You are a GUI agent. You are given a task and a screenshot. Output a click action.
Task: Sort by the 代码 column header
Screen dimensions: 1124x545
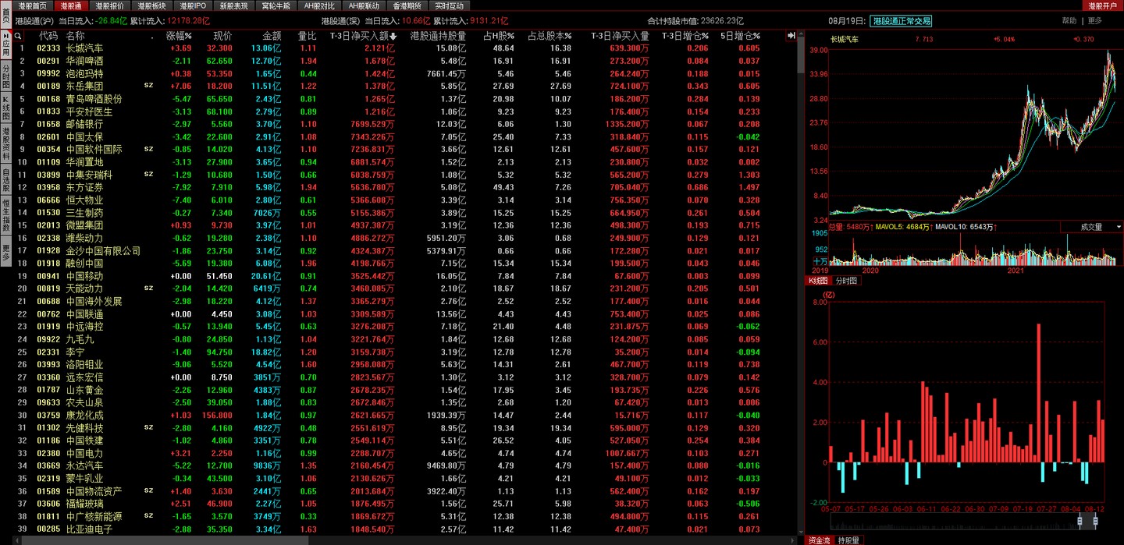coord(48,36)
